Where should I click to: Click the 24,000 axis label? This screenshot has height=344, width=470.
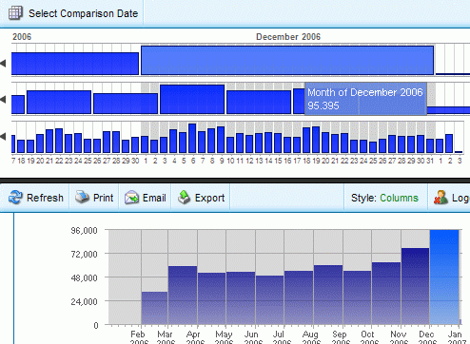click(84, 301)
